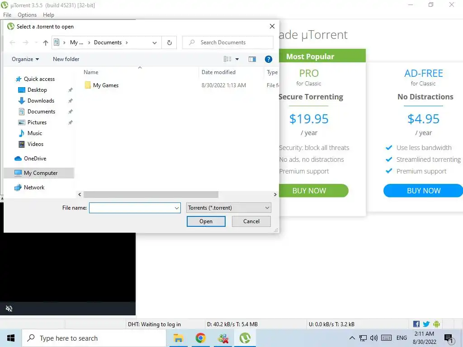463x347 pixels.
Task: Open File Explorer from taskbar
Action: [178, 338]
